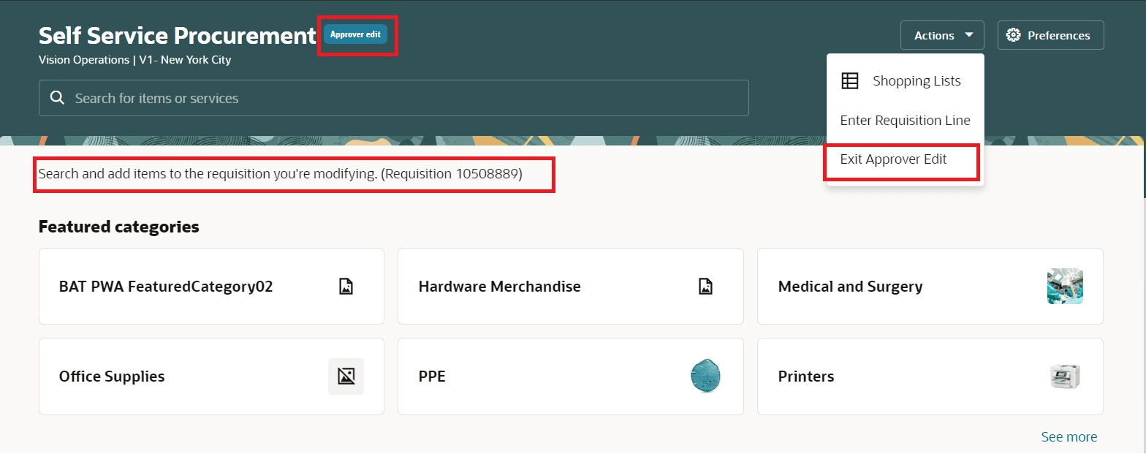
Task: Click the Search for items or services field
Action: 394,98
